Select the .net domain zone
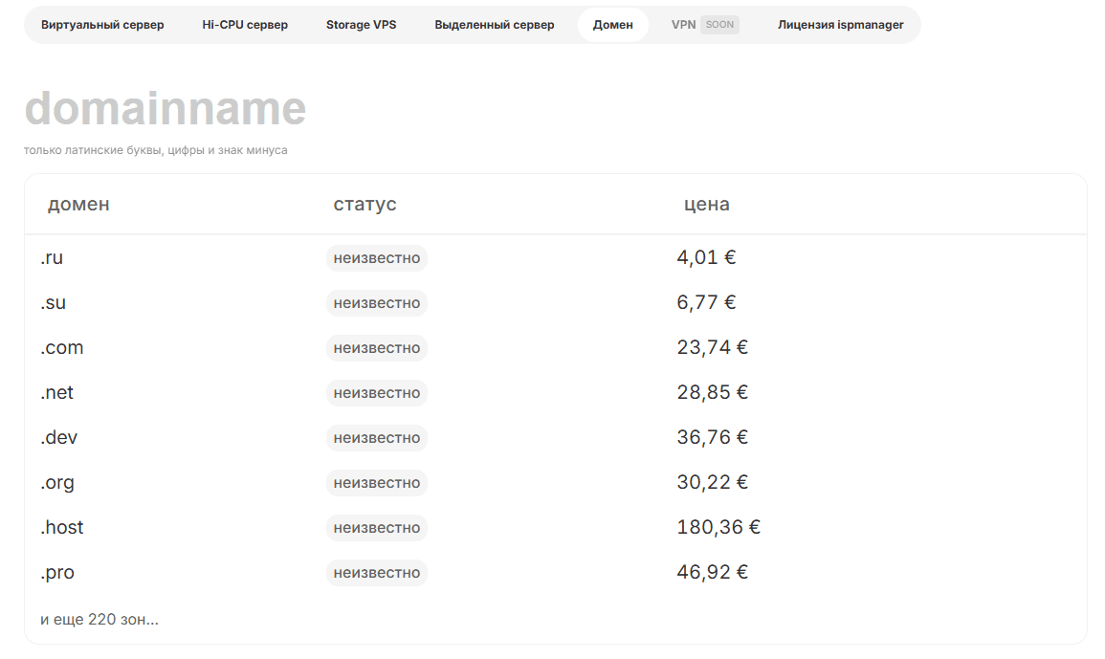This screenshot has height=659, width=1105. 56,393
